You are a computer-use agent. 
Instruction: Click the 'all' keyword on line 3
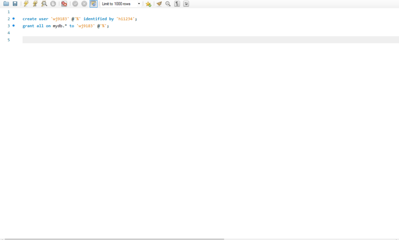[40, 26]
